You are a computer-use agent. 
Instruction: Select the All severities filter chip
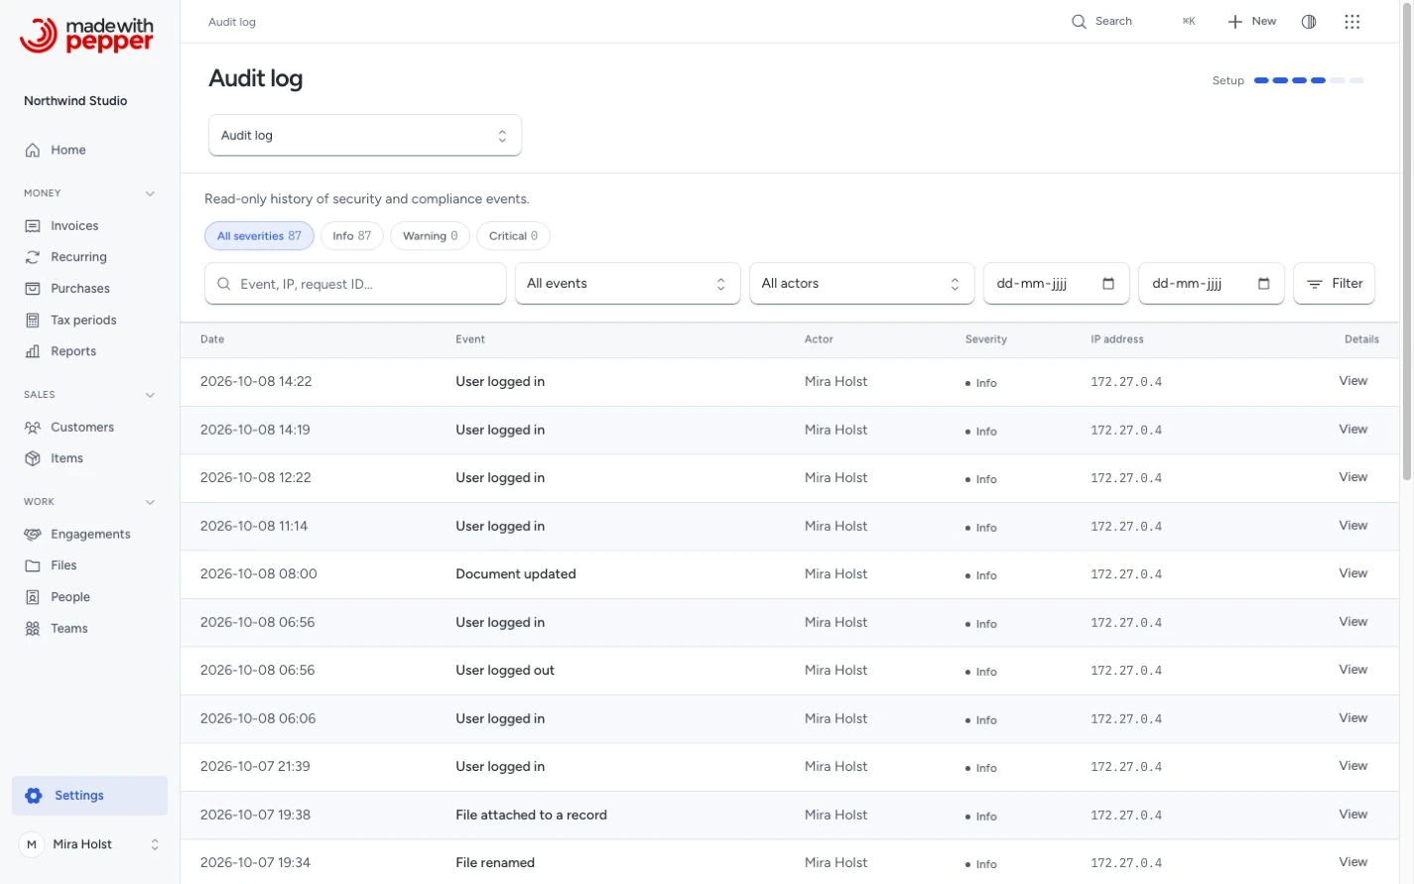click(259, 236)
